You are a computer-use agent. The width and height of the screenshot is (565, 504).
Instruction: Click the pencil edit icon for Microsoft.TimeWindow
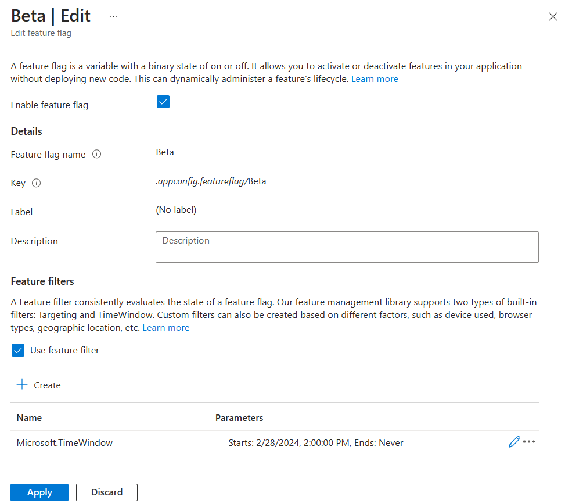[514, 442]
